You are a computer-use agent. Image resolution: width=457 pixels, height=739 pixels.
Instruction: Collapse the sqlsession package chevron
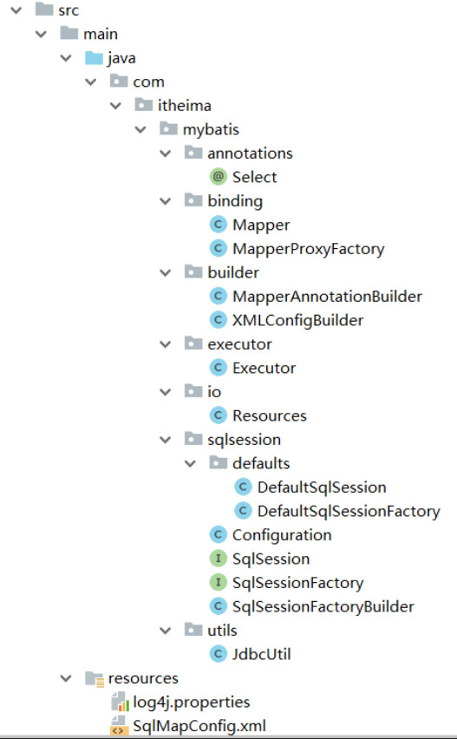click(166, 440)
